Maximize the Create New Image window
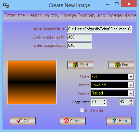This screenshot has height=132, width=139. click(117, 4)
